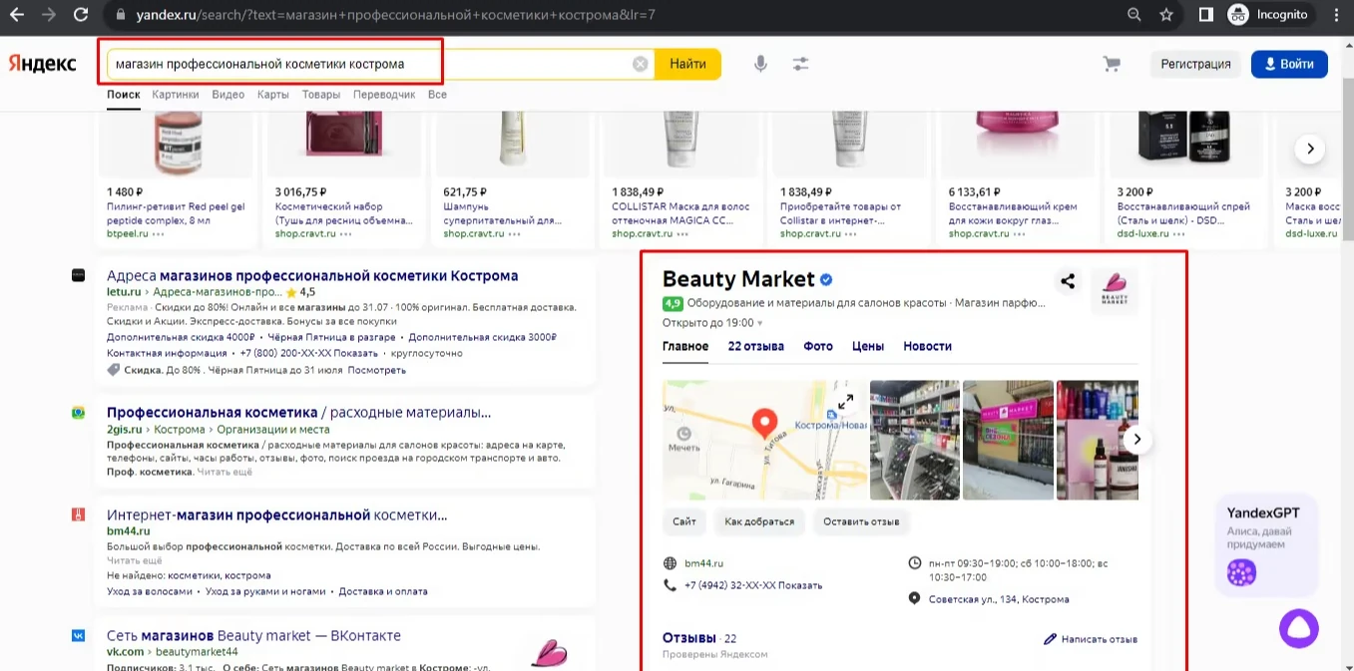
Task: Open the purple Alice assistant round icon
Action: [x=1299, y=628]
